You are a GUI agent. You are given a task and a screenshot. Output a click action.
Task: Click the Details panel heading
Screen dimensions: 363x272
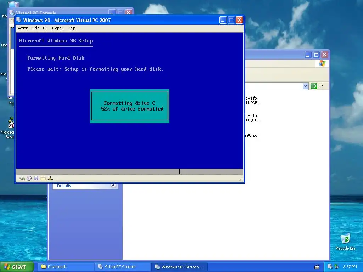point(64,186)
